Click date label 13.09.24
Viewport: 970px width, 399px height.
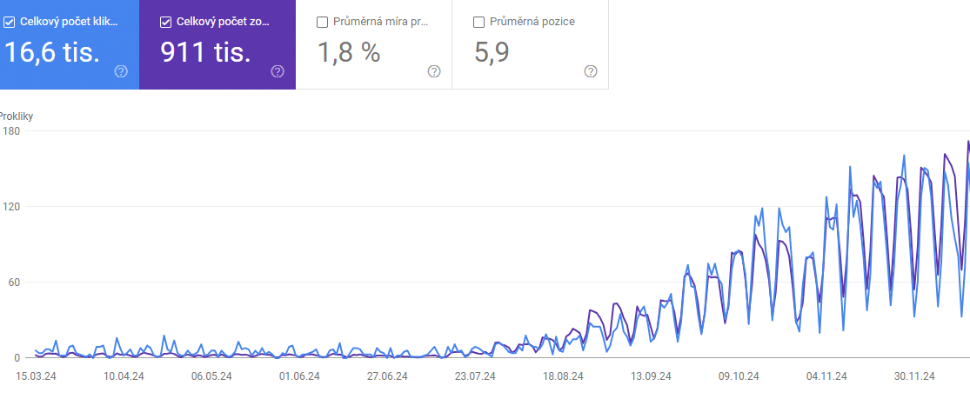pos(651,376)
